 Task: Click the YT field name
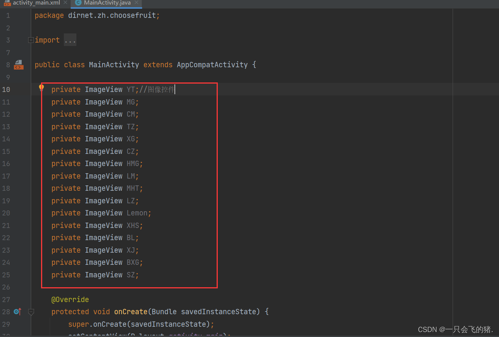pyautogui.click(x=131, y=89)
